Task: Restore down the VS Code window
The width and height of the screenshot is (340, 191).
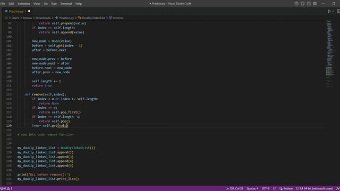Action: (334, 4)
